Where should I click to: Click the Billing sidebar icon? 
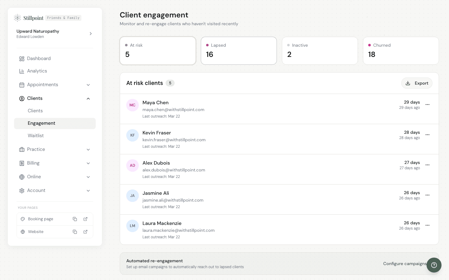(22, 163)
